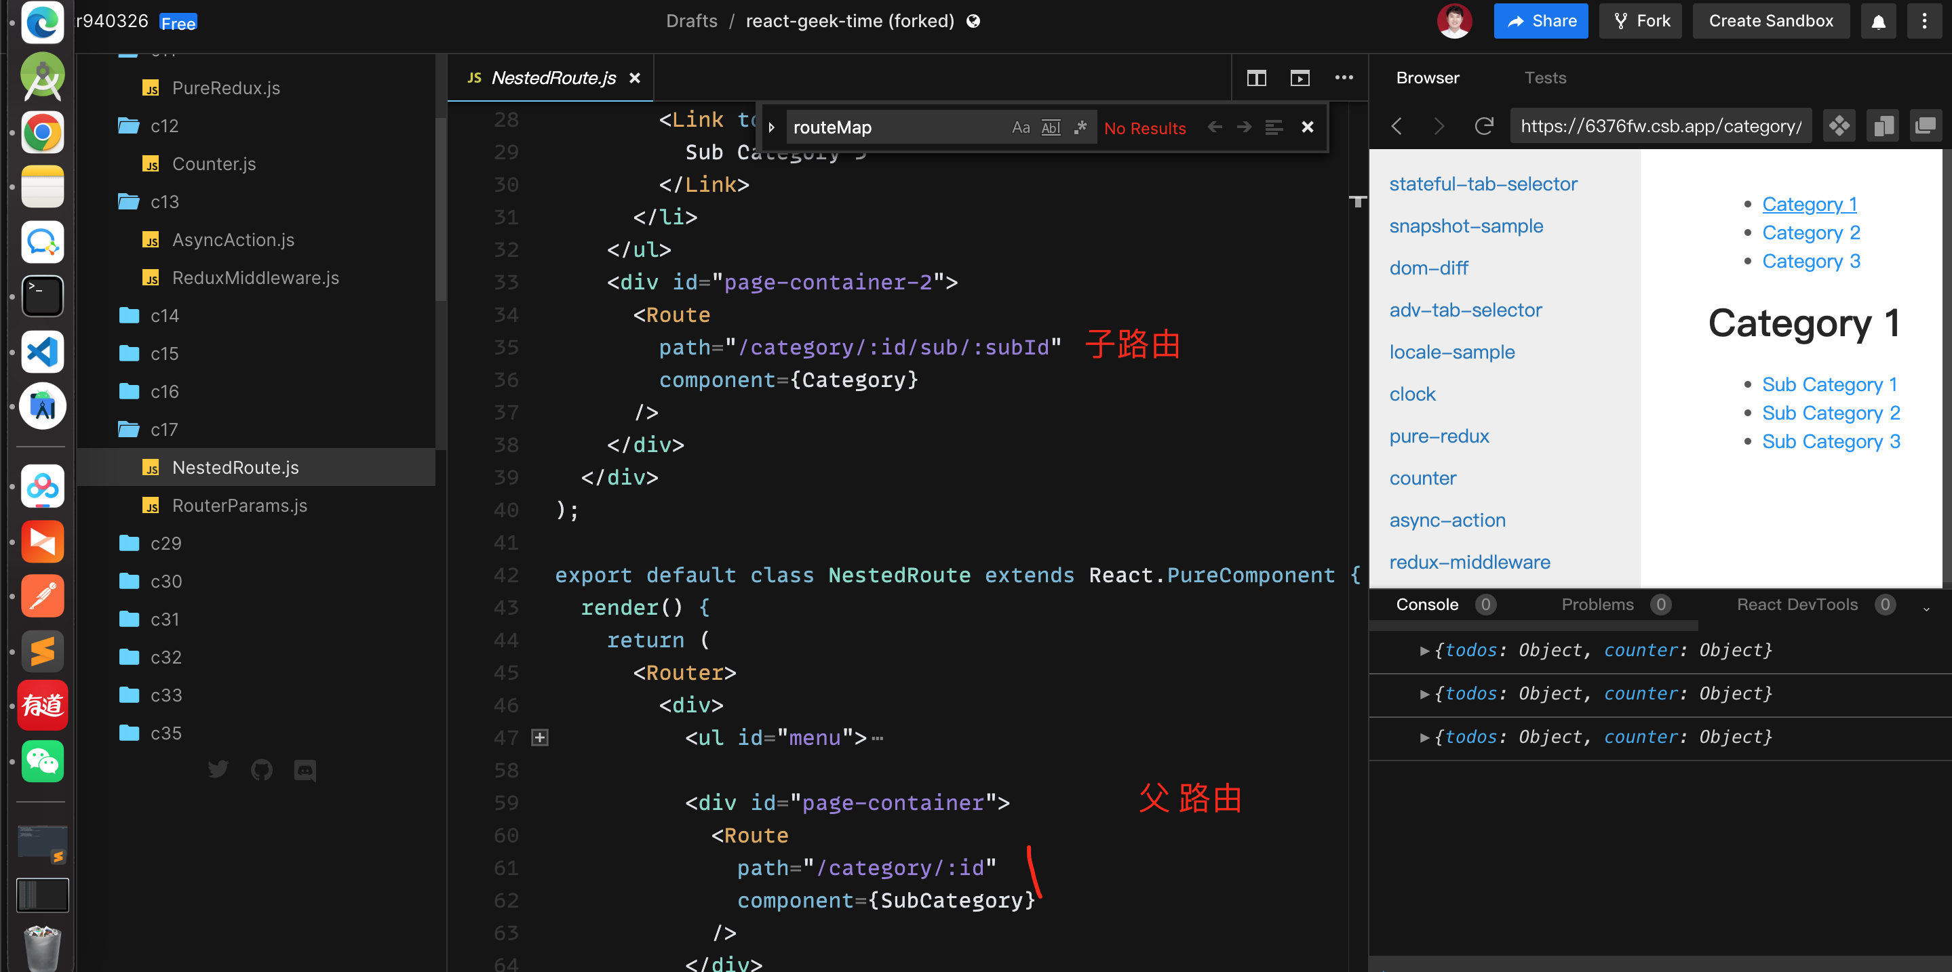Screen dimensions: 1952x972
Task: Open Sub Category 2 link
Action: tap(1830, 413)
